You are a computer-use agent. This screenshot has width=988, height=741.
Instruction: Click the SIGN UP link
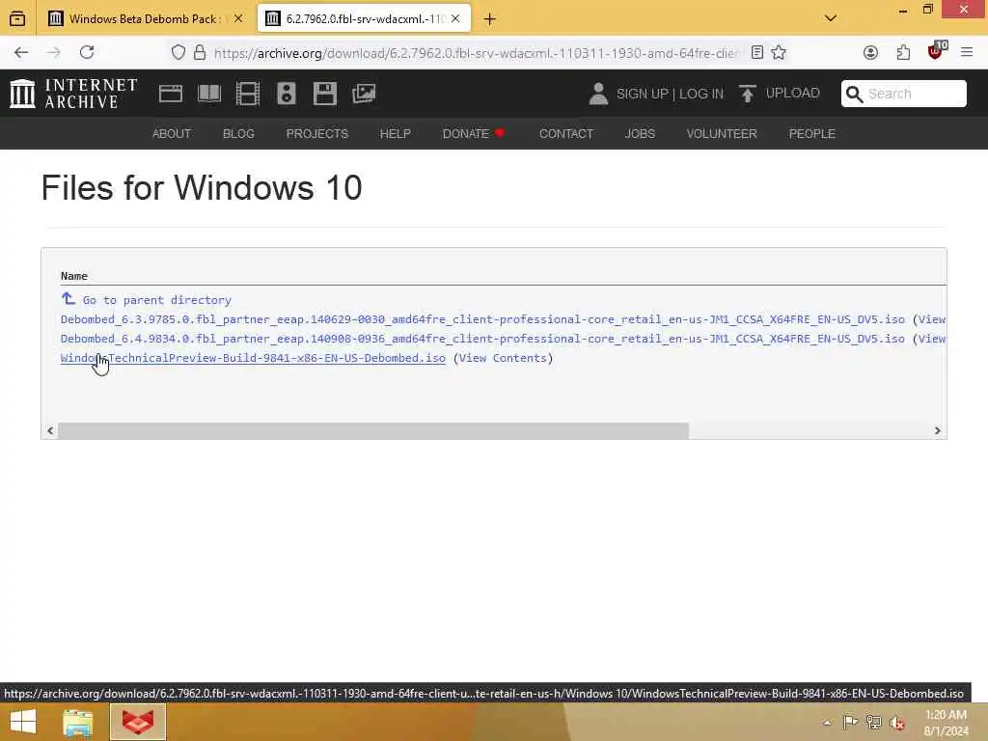point(642,94)
